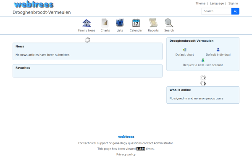Viewport: 252px width, 158px height.
Task: Click the Calendar menu label
Action: (x=136, y=30)
